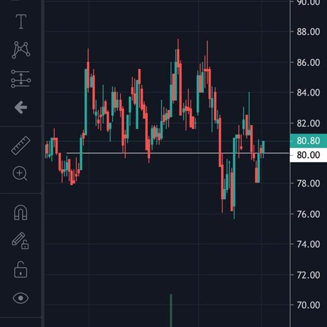Pick the arrow marker tool

(21, 107)
